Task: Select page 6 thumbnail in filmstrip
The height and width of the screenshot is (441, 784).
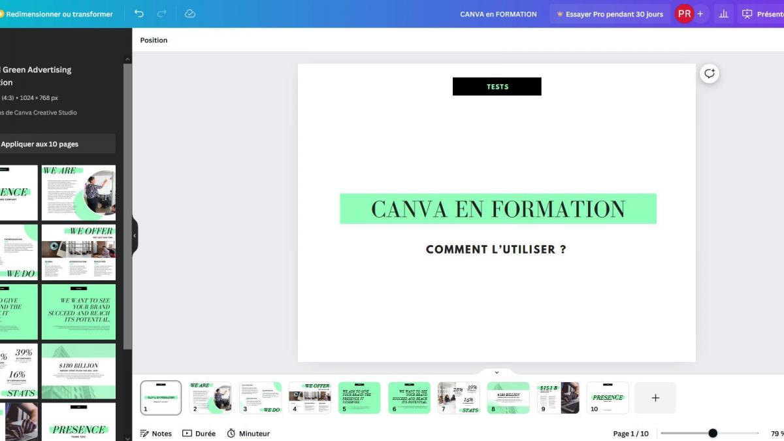Action: [409, 398]
